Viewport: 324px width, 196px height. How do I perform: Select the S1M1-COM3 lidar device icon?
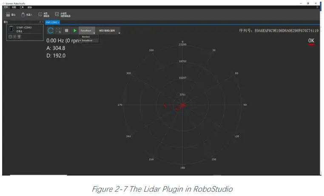[x=11, y=29]
